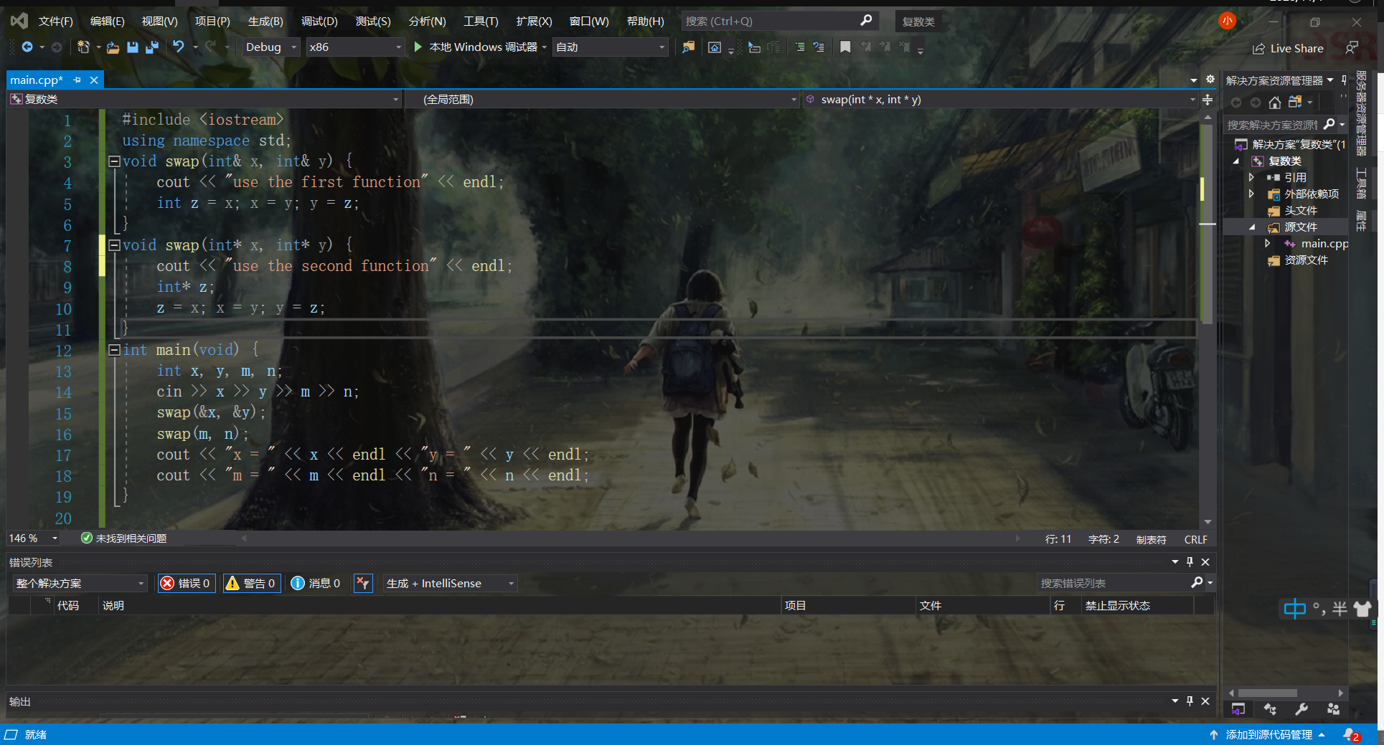The width and height of the screenshot is (1384, 745).
Task: Click the 属性 side tab
Action: click(x=1361, y=220)
